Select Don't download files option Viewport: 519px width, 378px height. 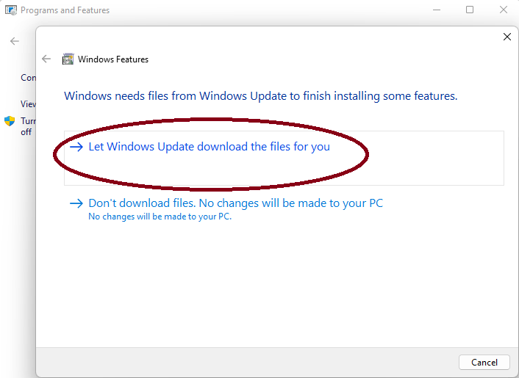coord(235,203)
